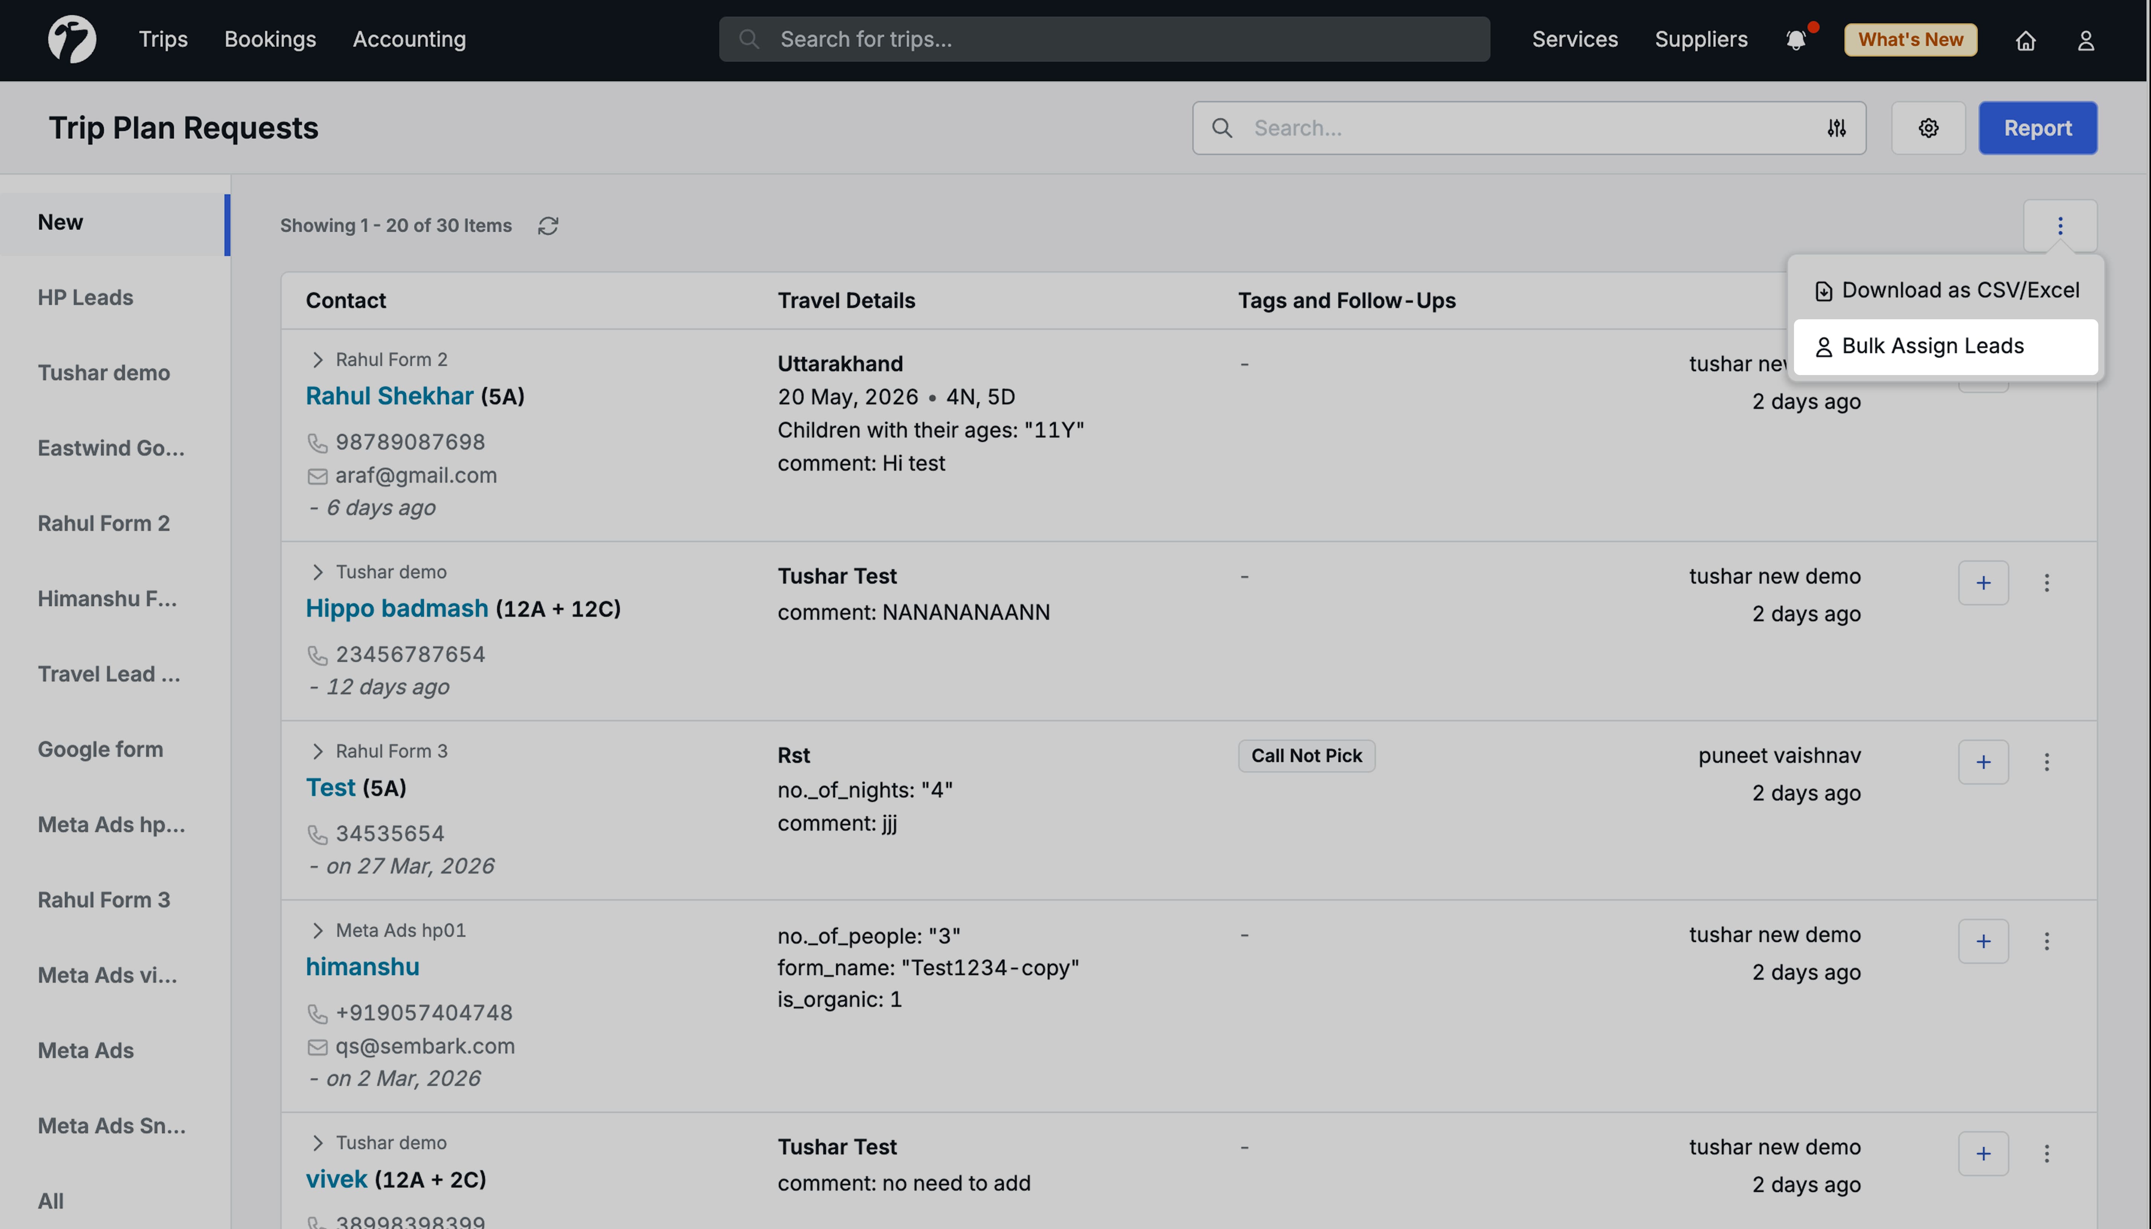
Task: Open himanshu contact link
Action: point(362,967)
